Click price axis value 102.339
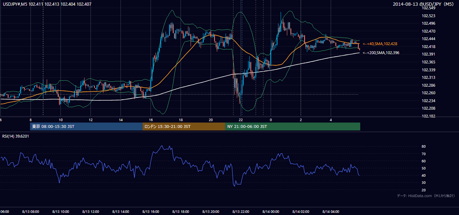Screen dimensions: 459x215 [x=428, y=70]
